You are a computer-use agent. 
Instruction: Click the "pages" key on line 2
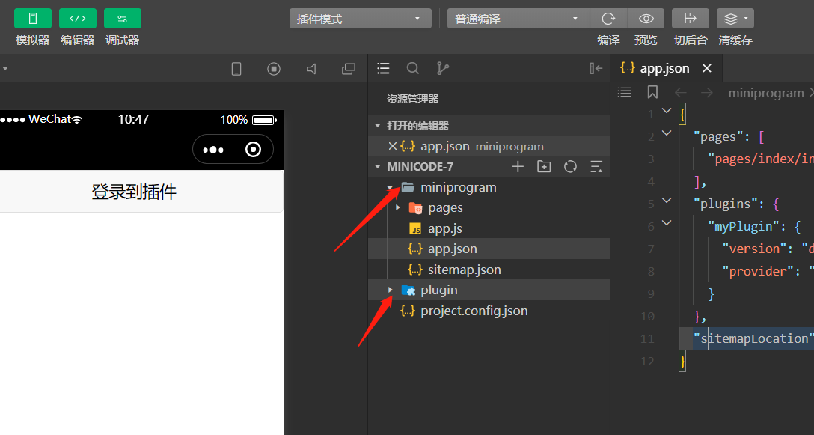coord(718,137)
